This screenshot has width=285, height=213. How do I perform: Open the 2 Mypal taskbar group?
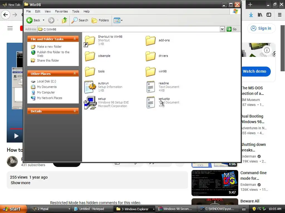51,209
